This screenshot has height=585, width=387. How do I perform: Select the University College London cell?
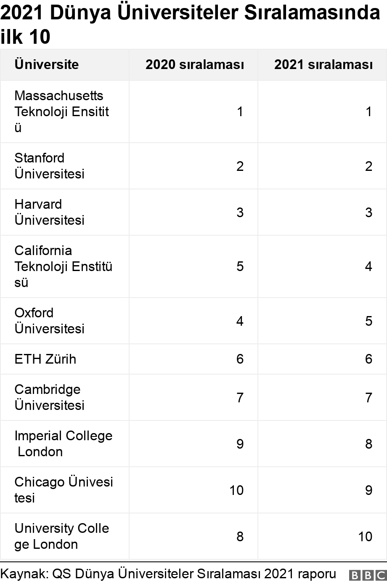coord(61,536)
